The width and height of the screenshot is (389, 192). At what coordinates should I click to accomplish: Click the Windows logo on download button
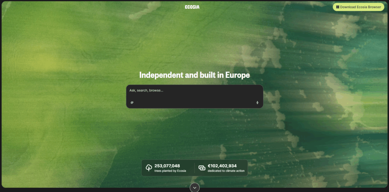pos(338,7)
